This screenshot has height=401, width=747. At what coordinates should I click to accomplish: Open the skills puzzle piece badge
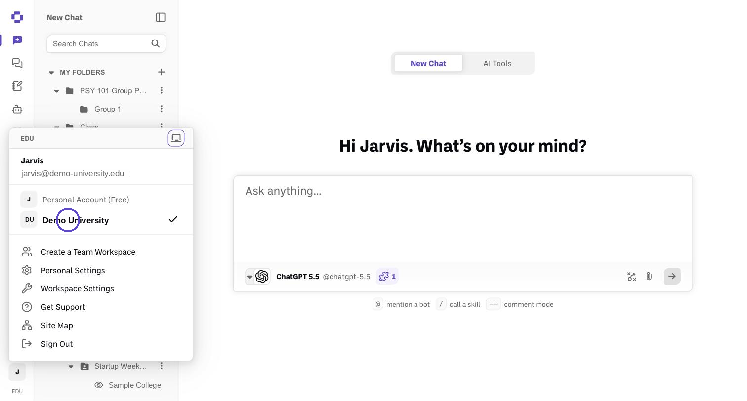point(387,277)
